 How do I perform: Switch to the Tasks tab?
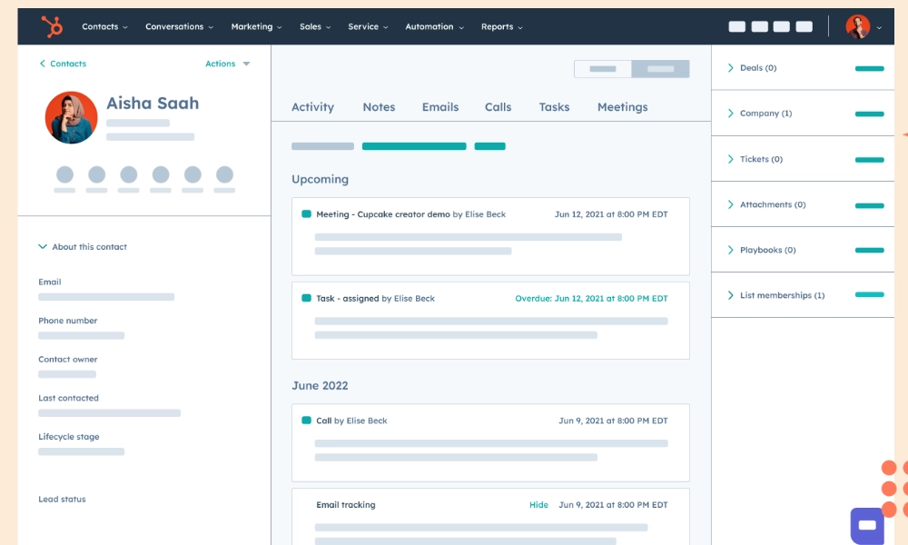pos(554,107)
